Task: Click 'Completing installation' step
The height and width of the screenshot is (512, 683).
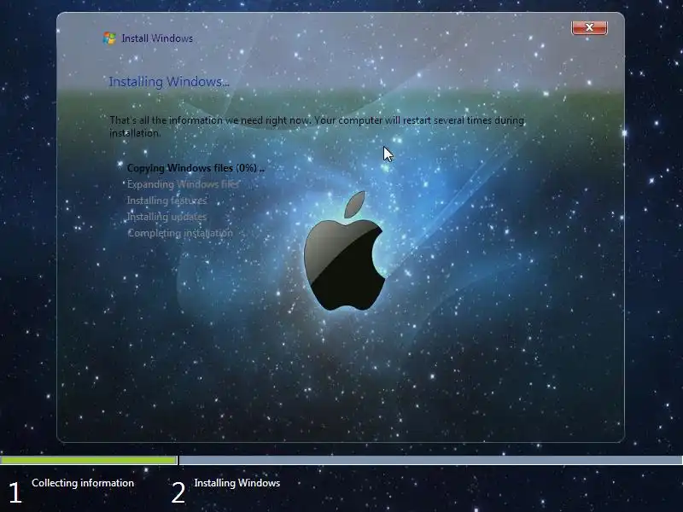Action: coord(180,233)
